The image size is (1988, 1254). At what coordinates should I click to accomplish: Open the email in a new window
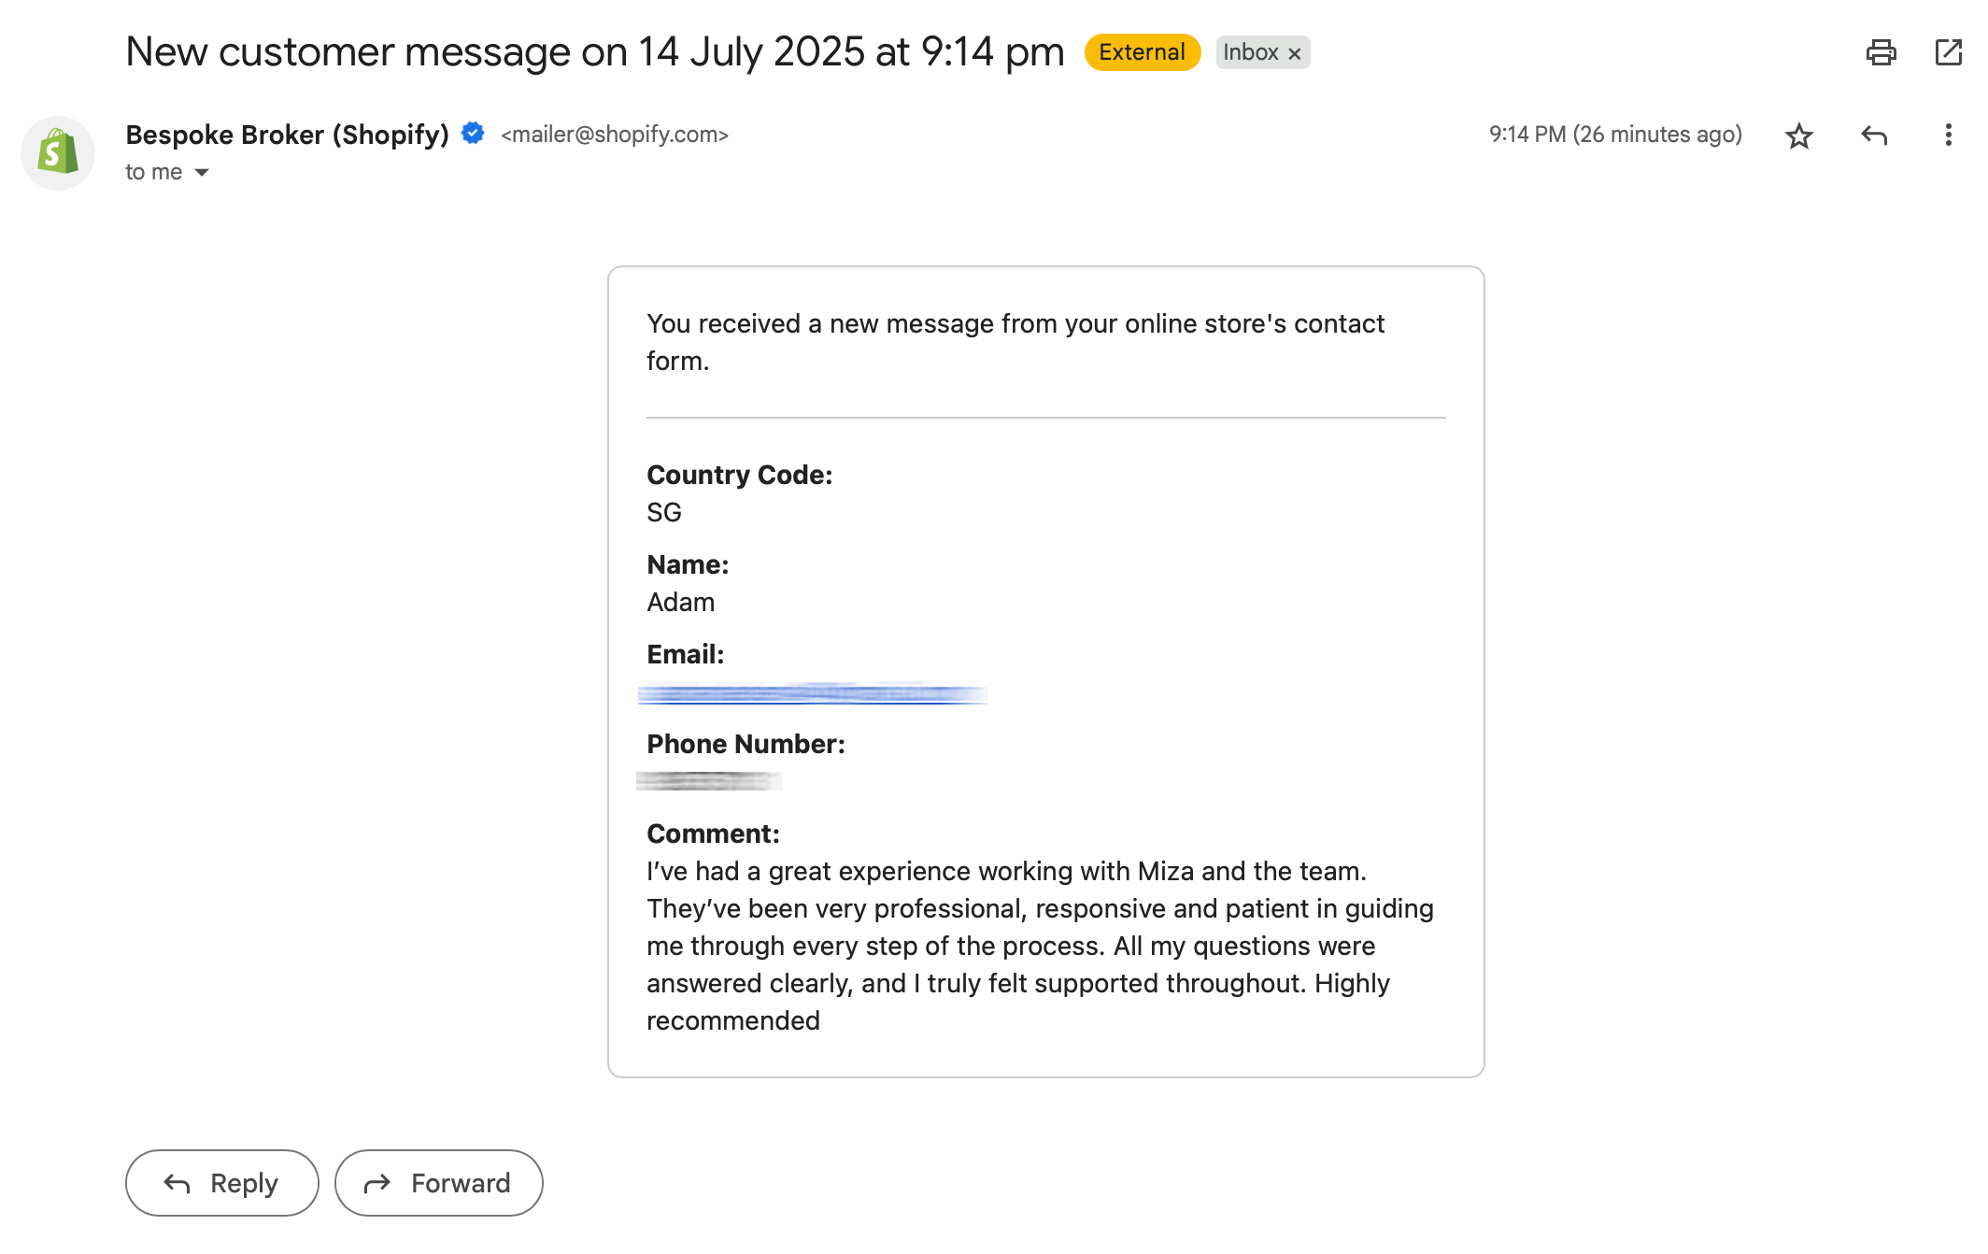tap(1948, 52)
